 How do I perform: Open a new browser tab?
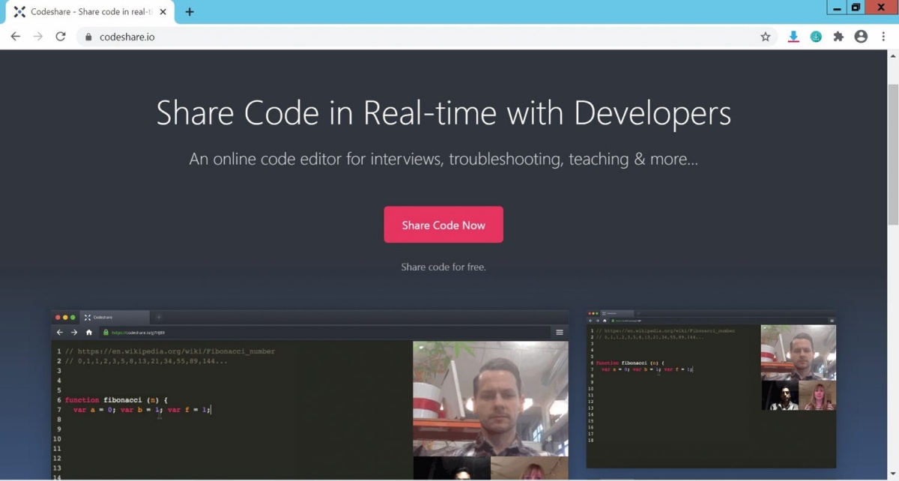[x=190, y=12]
